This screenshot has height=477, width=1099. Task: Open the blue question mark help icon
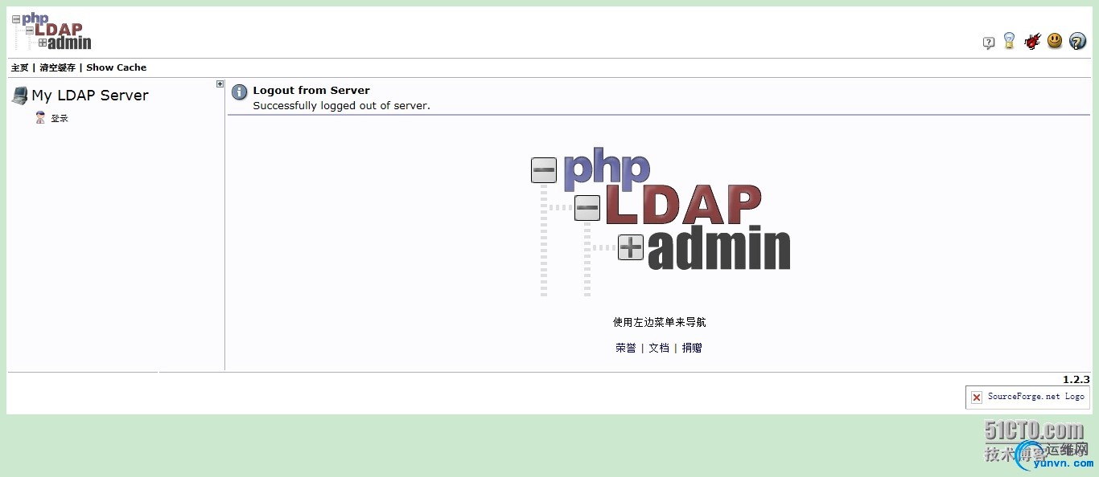click(x=1077, y=40)
